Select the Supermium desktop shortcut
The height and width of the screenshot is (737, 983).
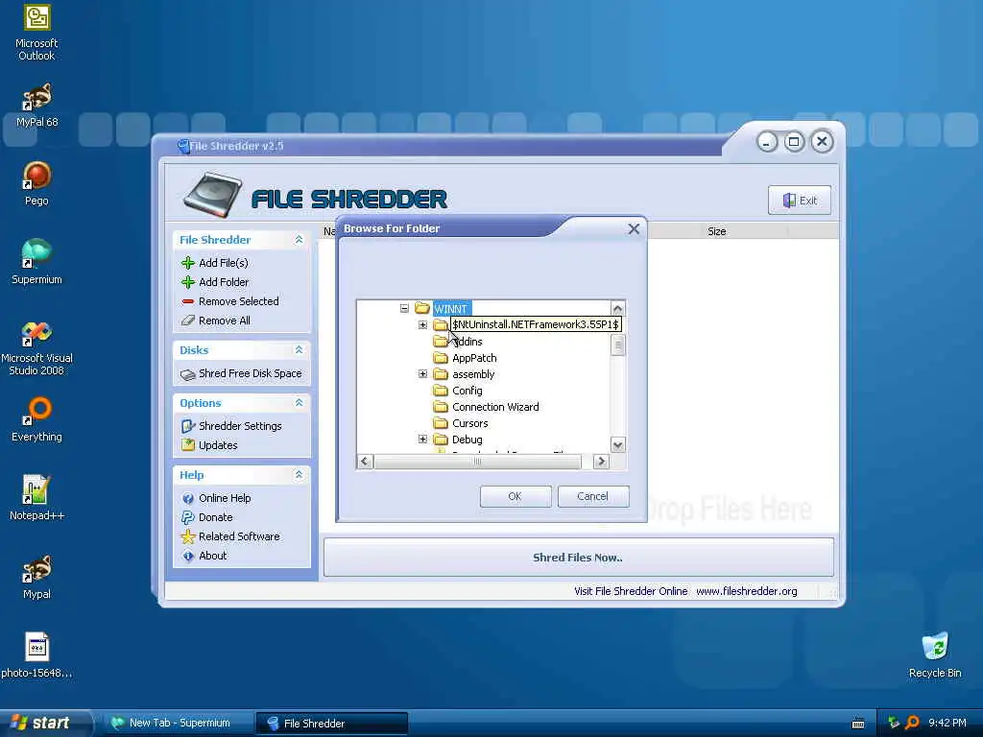tap(36, 262)
